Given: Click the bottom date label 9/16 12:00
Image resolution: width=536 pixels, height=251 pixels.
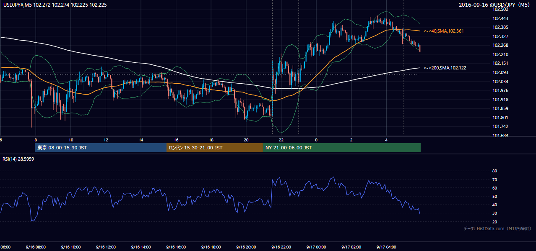Looking at the screenshot, I should point(106,247).
